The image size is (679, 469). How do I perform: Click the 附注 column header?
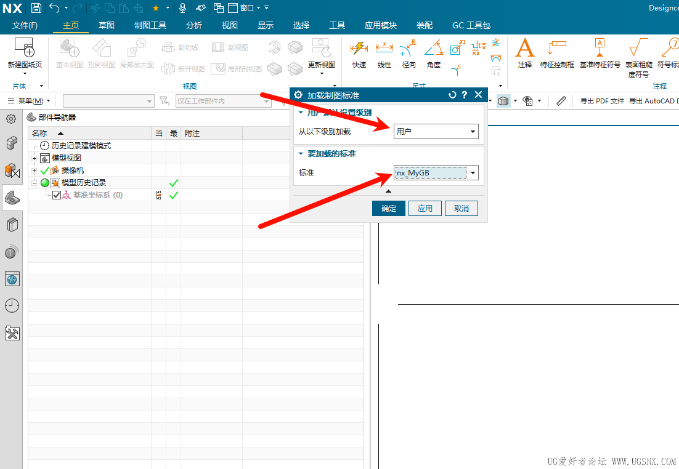click(x=211, y=134)
